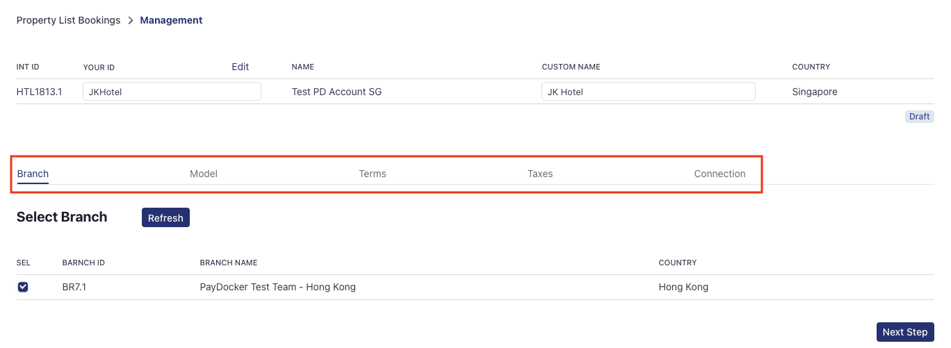Screen dimensions: 951x348
Task: Click the breadcrumb chevron separator
Action: coord(130,21)
